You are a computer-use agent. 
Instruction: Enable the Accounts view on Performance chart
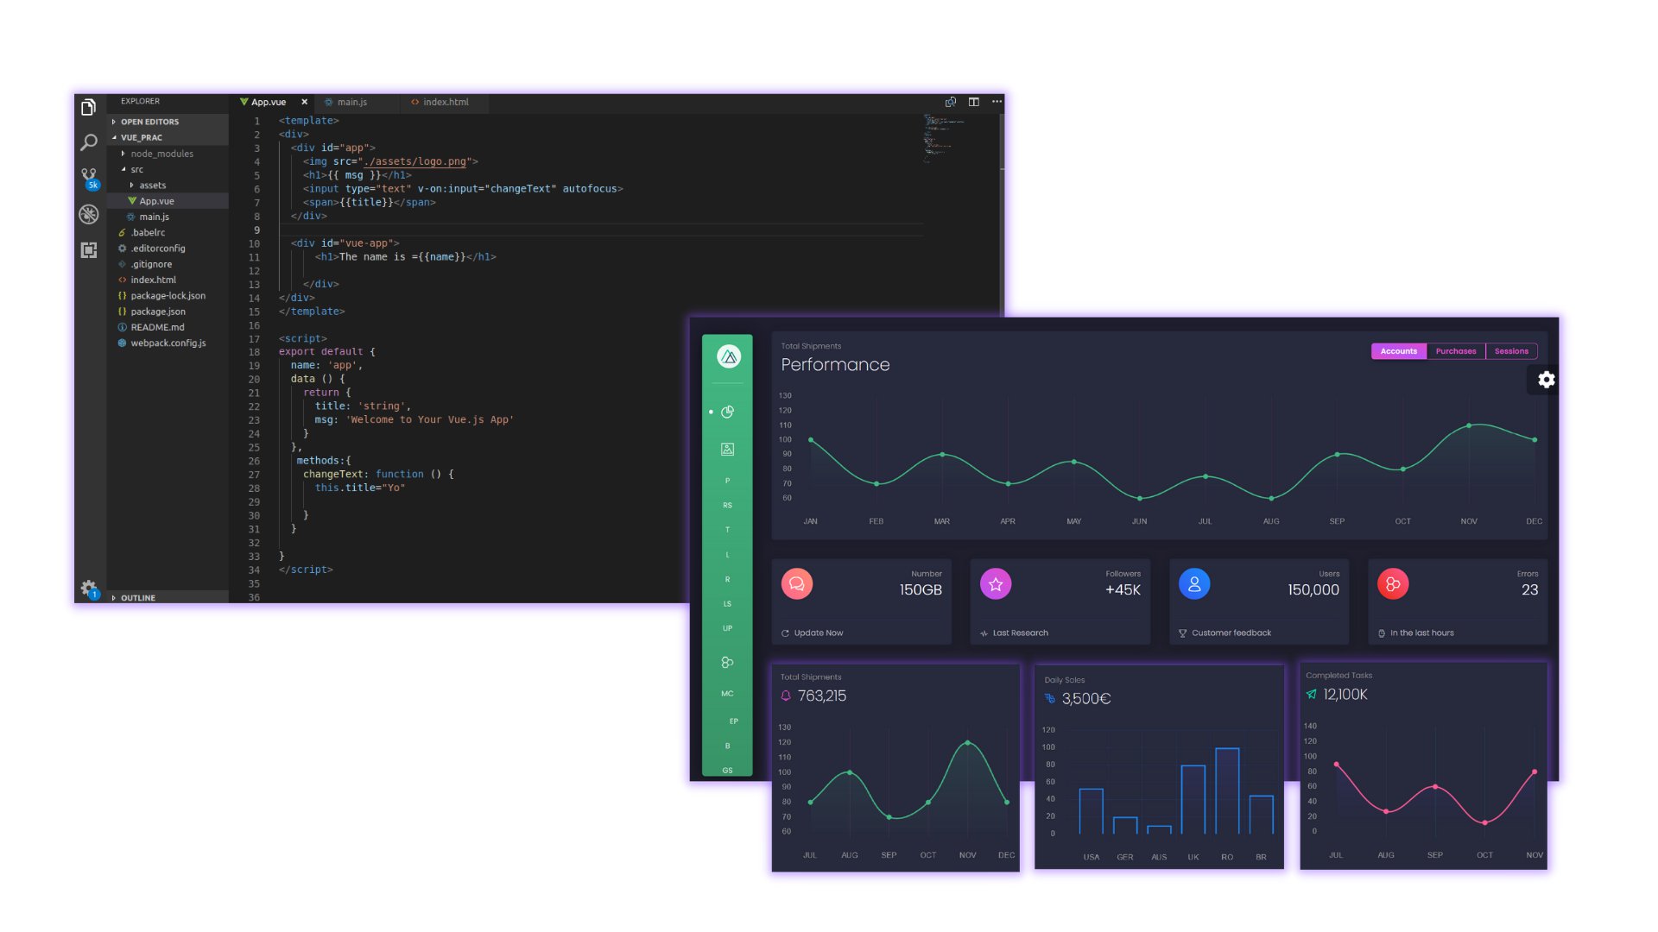(1398, 351)
